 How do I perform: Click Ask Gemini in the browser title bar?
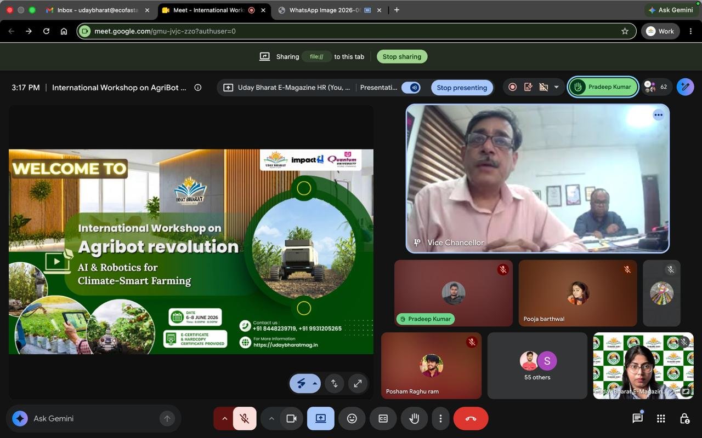tap(670, 10)
